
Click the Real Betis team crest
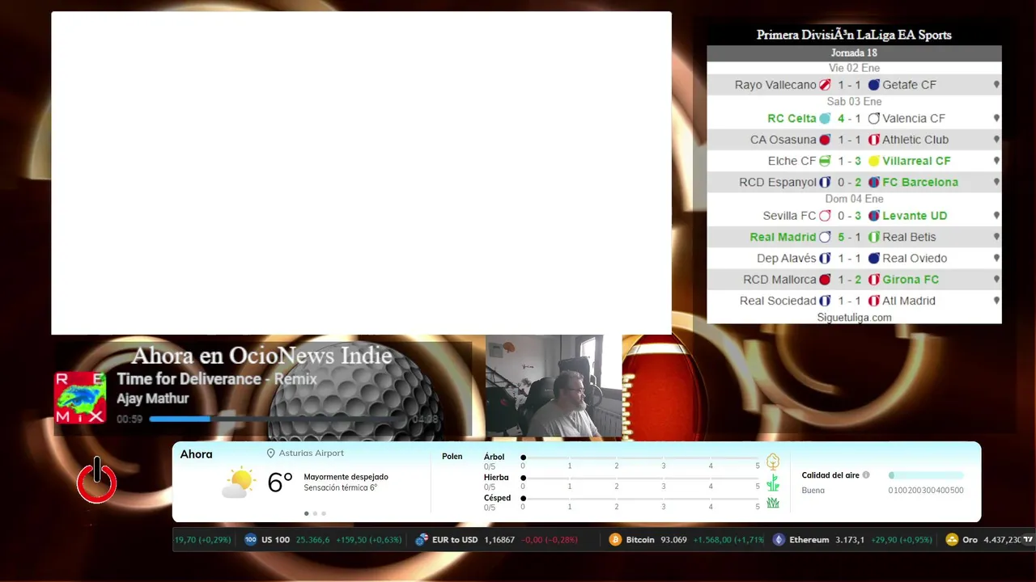874,237
